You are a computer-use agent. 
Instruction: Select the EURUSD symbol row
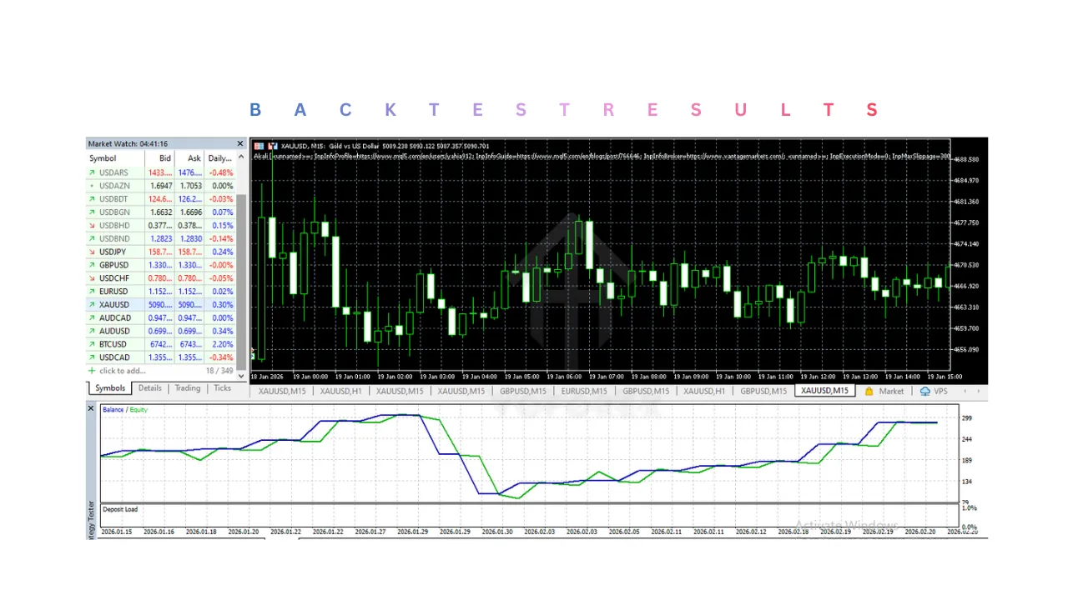tap(161, 292)
